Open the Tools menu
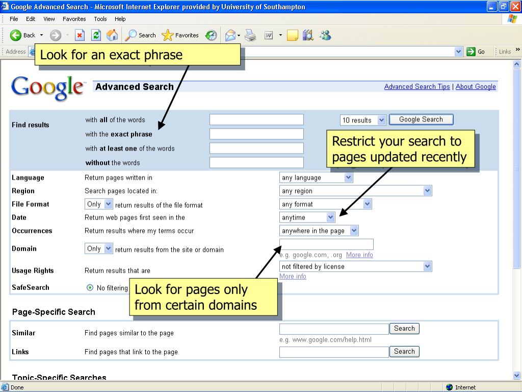 pyautogui.click(x=100, y=19)
